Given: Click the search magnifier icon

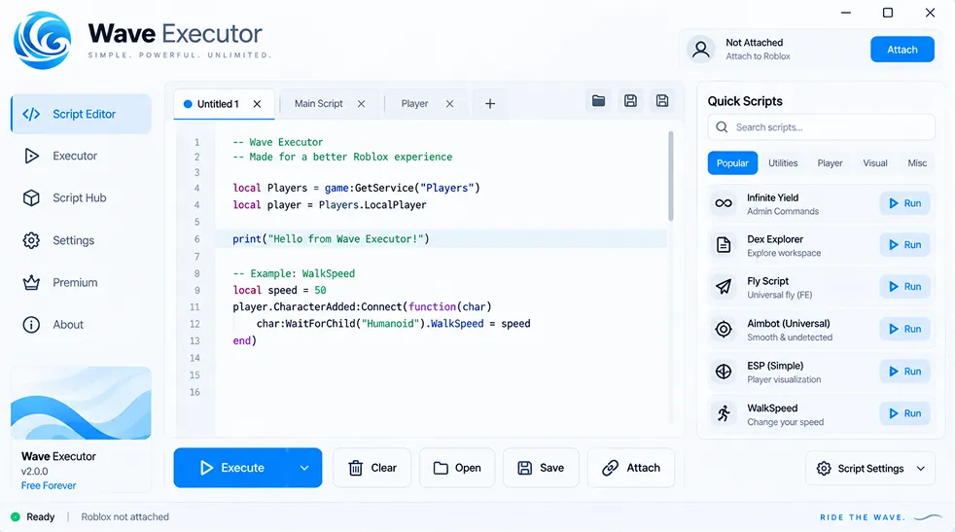Looking at the screenshot, I should (722, 126).
